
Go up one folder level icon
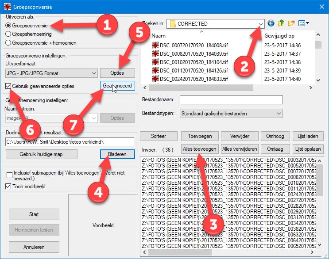pyautogui.click(x=281, y=23)
